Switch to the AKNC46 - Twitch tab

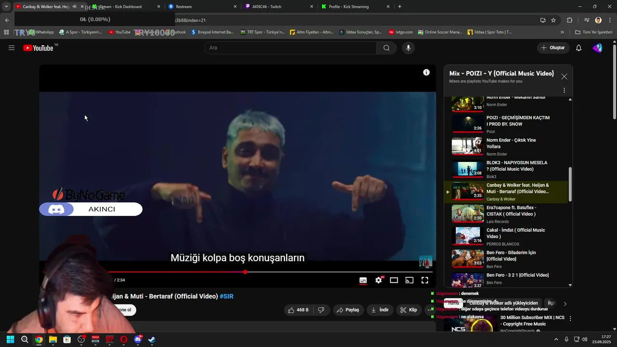(279, 7)
